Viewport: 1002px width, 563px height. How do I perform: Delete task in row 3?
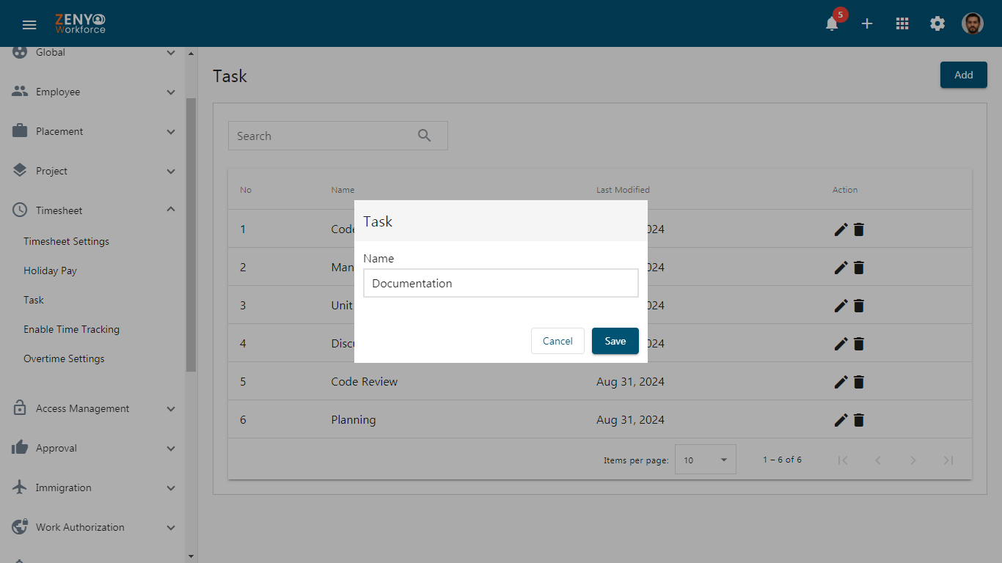coord(859,306)
